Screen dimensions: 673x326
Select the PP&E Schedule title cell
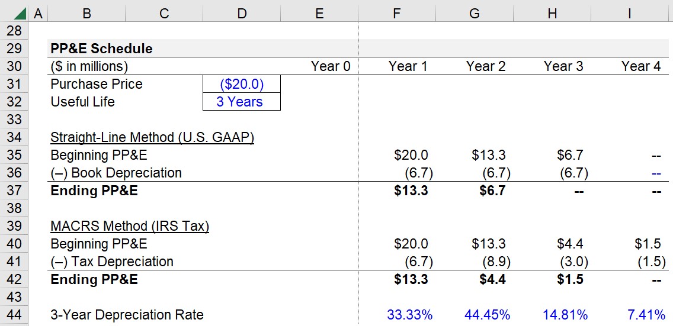tap(101, 49)
